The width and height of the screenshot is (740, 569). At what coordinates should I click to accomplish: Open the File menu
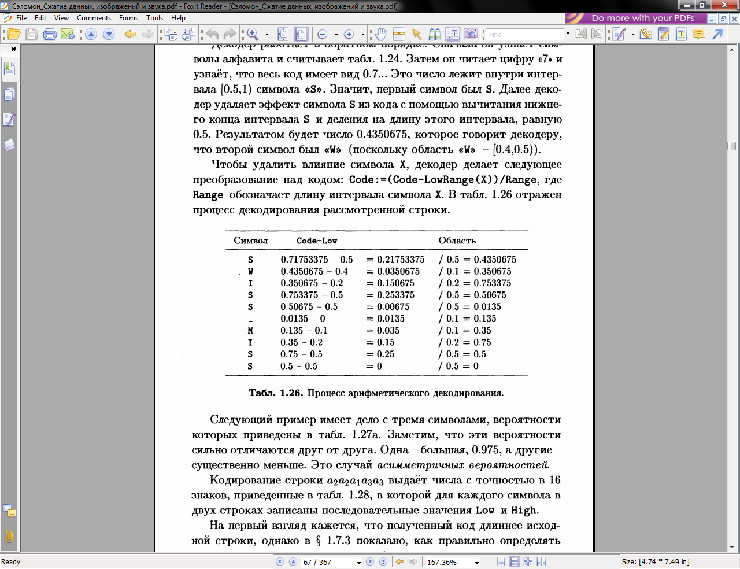[x=21, y=18]
